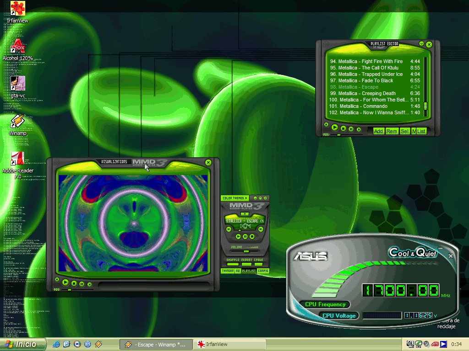Select track 99 Creeping Death

pos(375,93)
